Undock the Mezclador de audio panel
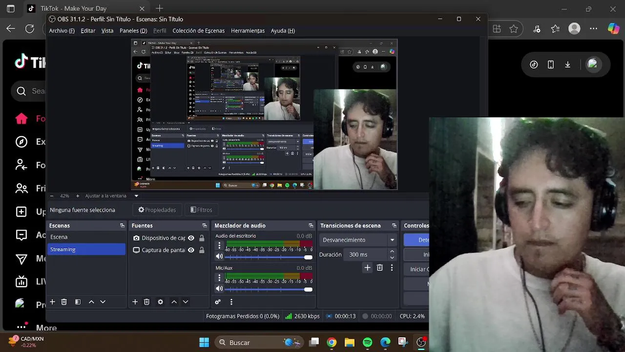 coord(311,226)
